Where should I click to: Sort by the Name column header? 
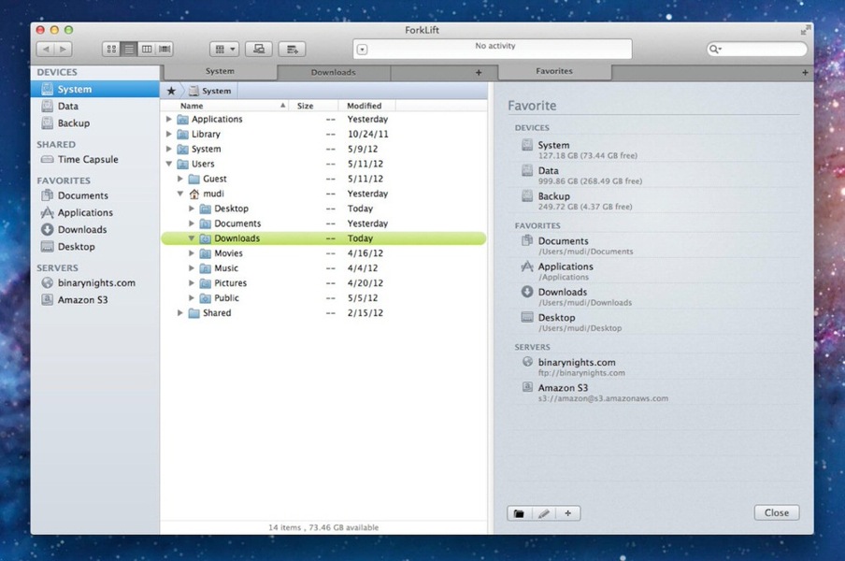point(225,106)
